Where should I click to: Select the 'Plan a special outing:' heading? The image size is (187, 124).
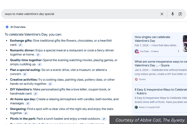tap(25, 70)
